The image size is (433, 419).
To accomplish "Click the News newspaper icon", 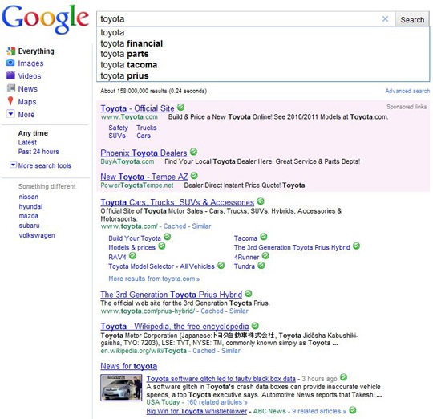I will [10, 88].
